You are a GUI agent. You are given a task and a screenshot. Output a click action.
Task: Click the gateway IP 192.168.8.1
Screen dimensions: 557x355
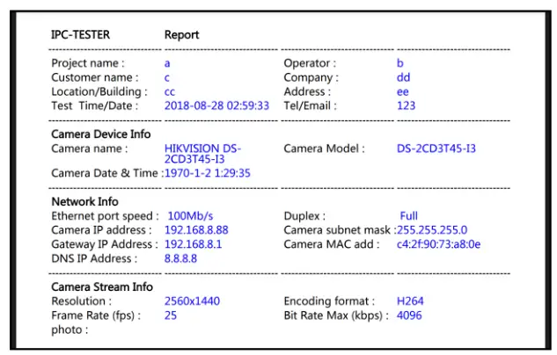[x=193, y=244]
